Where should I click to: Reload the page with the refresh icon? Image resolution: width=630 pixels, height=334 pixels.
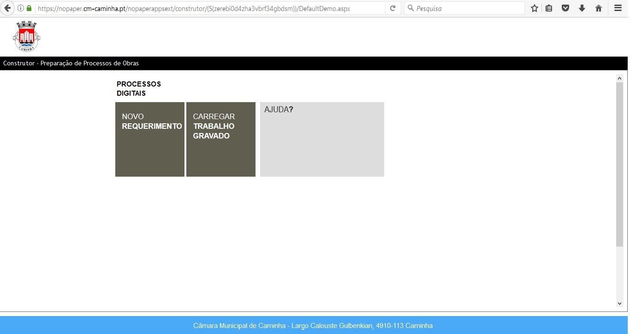[392, 8]
